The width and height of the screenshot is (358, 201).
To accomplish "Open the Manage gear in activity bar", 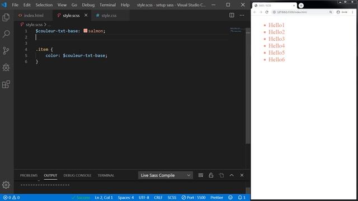I will (x=6, y=185).
